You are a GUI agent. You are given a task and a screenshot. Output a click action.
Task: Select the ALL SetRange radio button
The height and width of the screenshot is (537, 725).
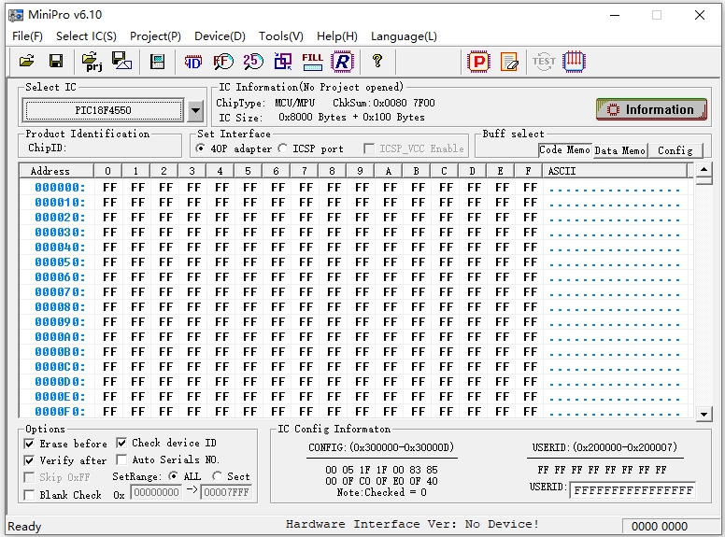click(174, 476)
